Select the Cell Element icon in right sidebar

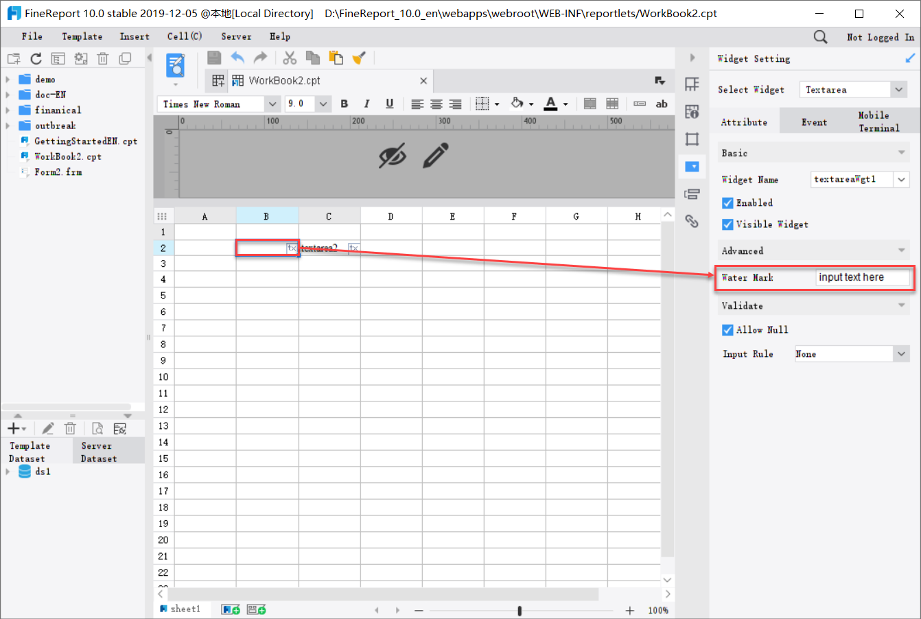pyautogui.click(x=692, y=111)
